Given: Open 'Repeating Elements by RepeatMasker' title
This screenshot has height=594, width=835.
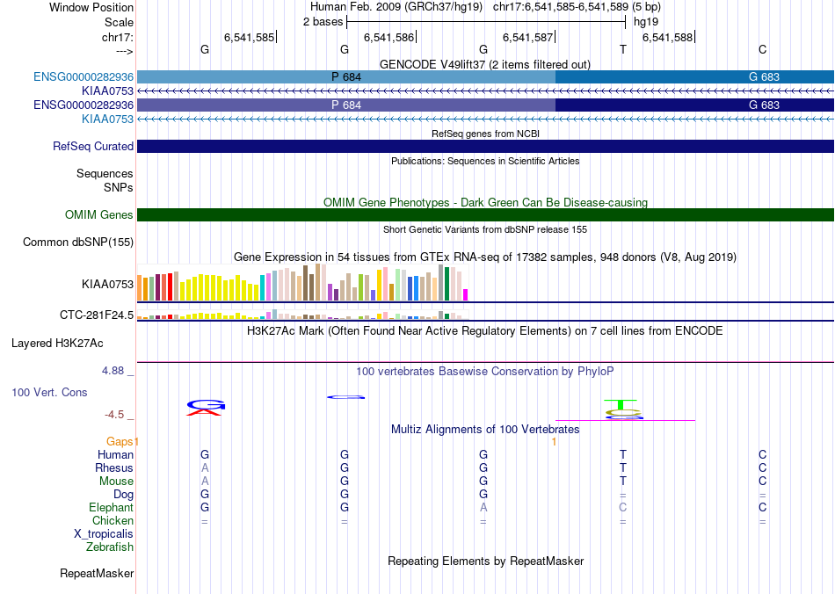Looking at the screenshot, I should coord(486,561).
